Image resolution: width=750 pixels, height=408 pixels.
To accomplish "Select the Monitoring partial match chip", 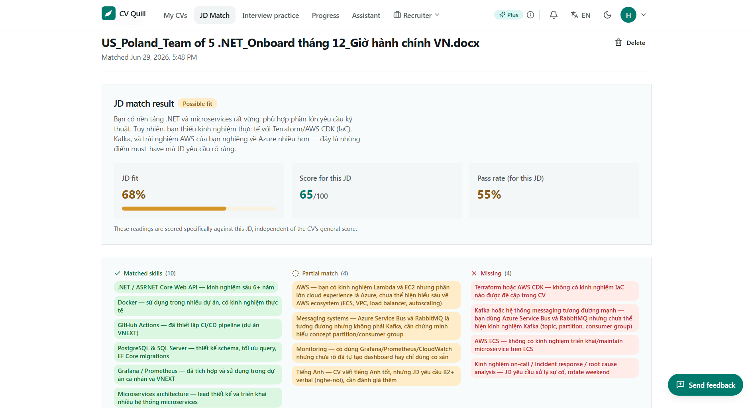I will 376,353.
